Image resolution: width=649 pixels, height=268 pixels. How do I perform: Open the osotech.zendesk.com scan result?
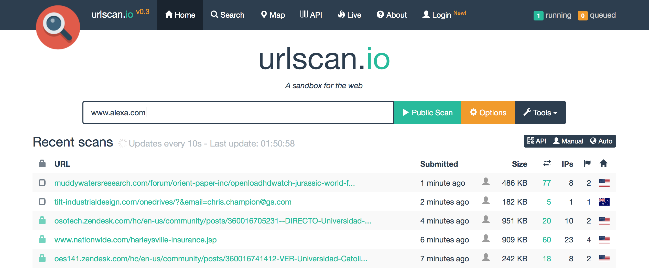point(213,221)
